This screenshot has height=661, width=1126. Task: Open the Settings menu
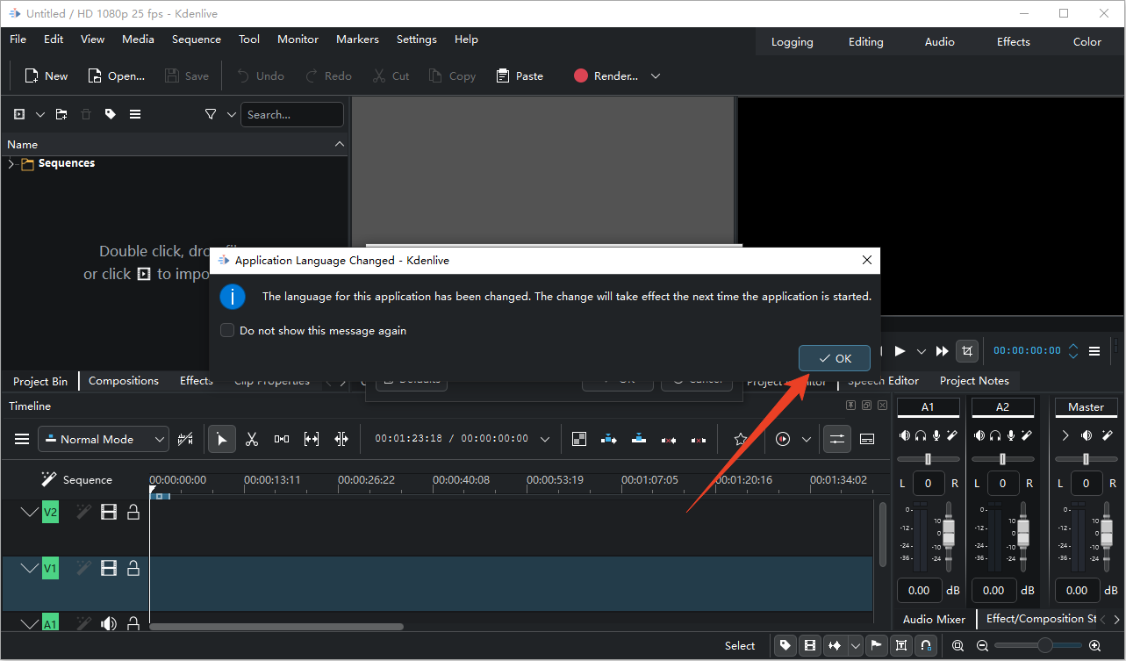click(417, 40)
